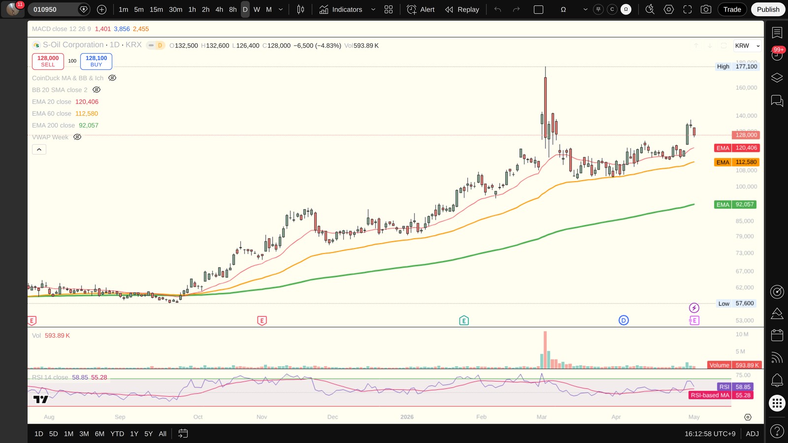Toggle visibility of VWAP Week indicator
The width and height of the screenshot is (788, 443).
(x=77, y=137)
